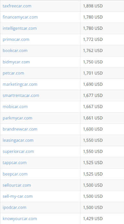
Task: Open the bookcar.com domain link
Action: [x=15, y=51]
